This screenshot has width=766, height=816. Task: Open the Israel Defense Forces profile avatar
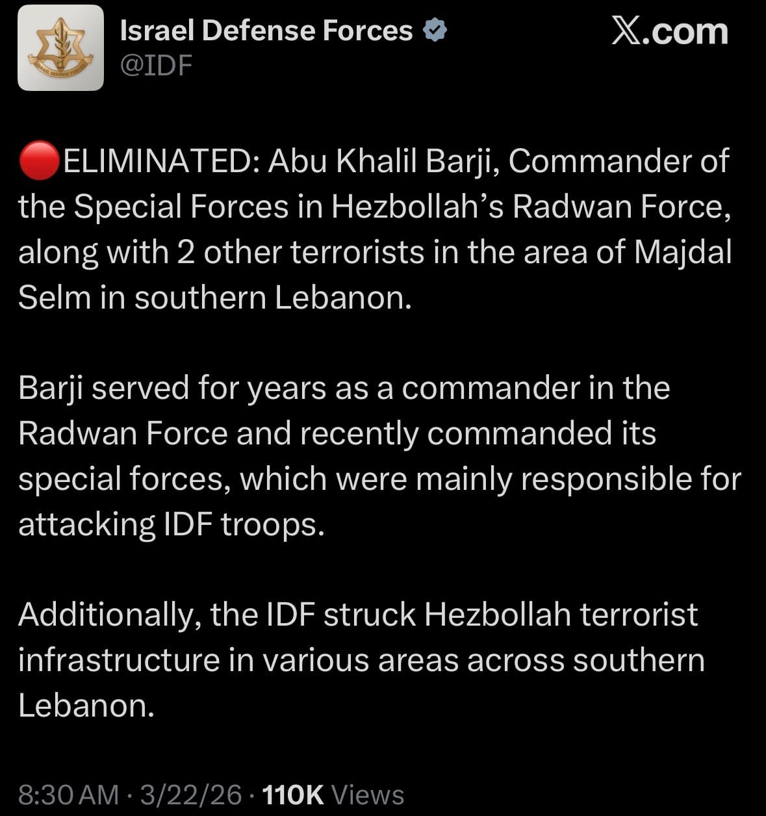point(60,47)
